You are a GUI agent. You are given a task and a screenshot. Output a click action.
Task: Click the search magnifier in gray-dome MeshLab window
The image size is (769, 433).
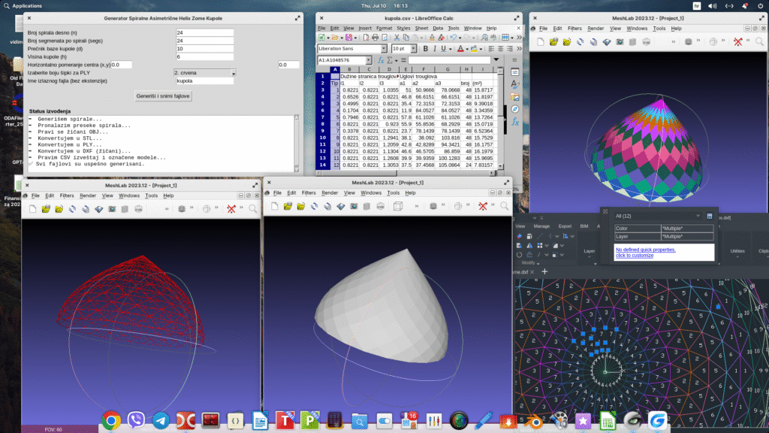504,206
